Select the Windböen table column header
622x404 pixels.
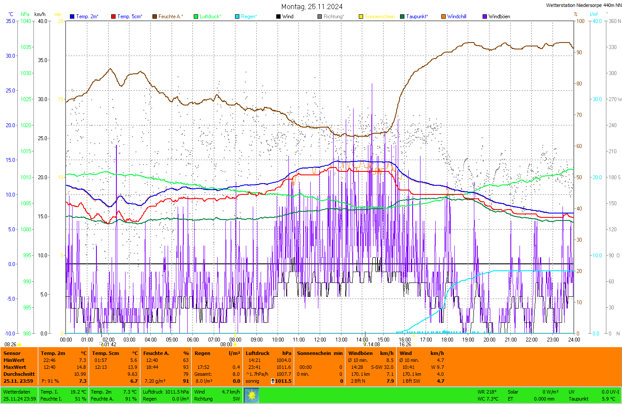tap(361, 353)
